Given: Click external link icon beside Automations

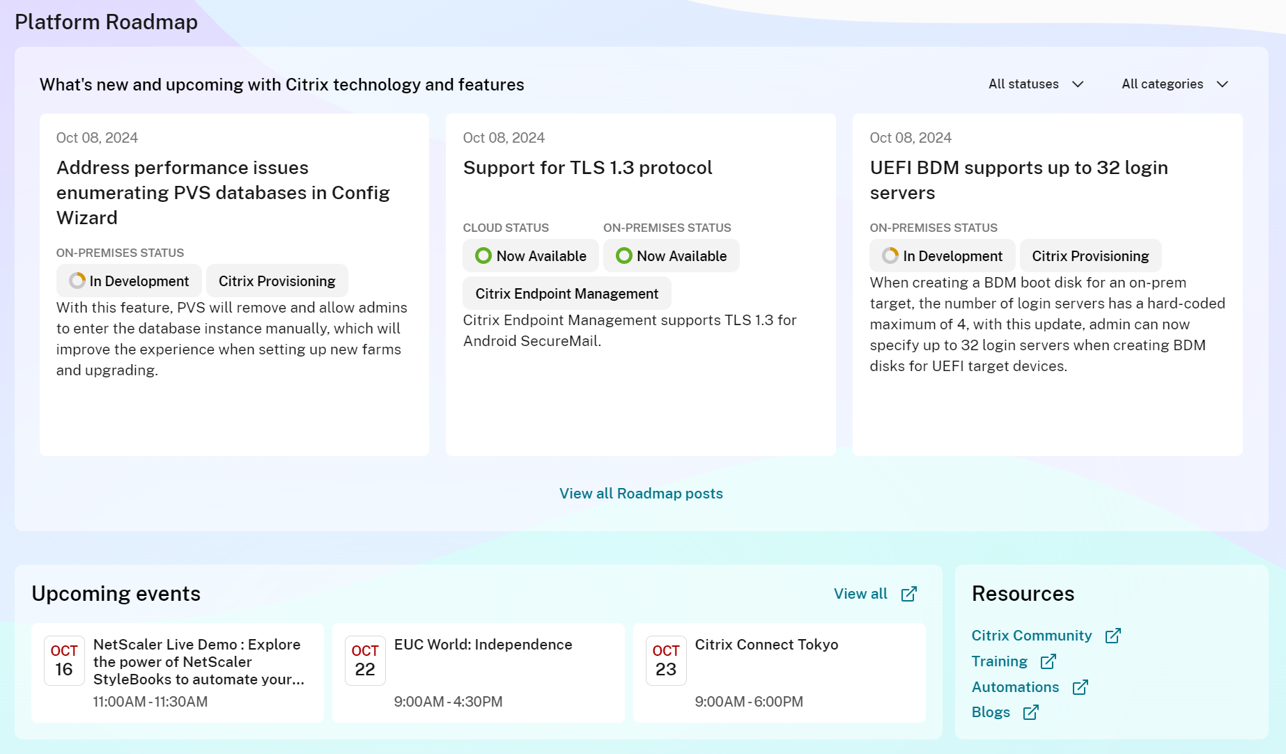Looking at the screenshot, I should (x=1080, y=687).
